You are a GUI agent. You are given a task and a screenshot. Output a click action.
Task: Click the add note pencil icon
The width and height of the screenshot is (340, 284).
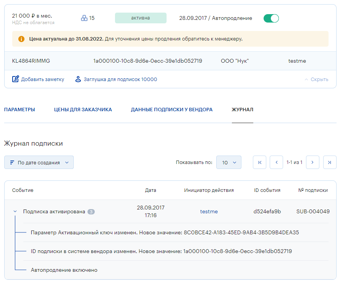click(15, 80)
